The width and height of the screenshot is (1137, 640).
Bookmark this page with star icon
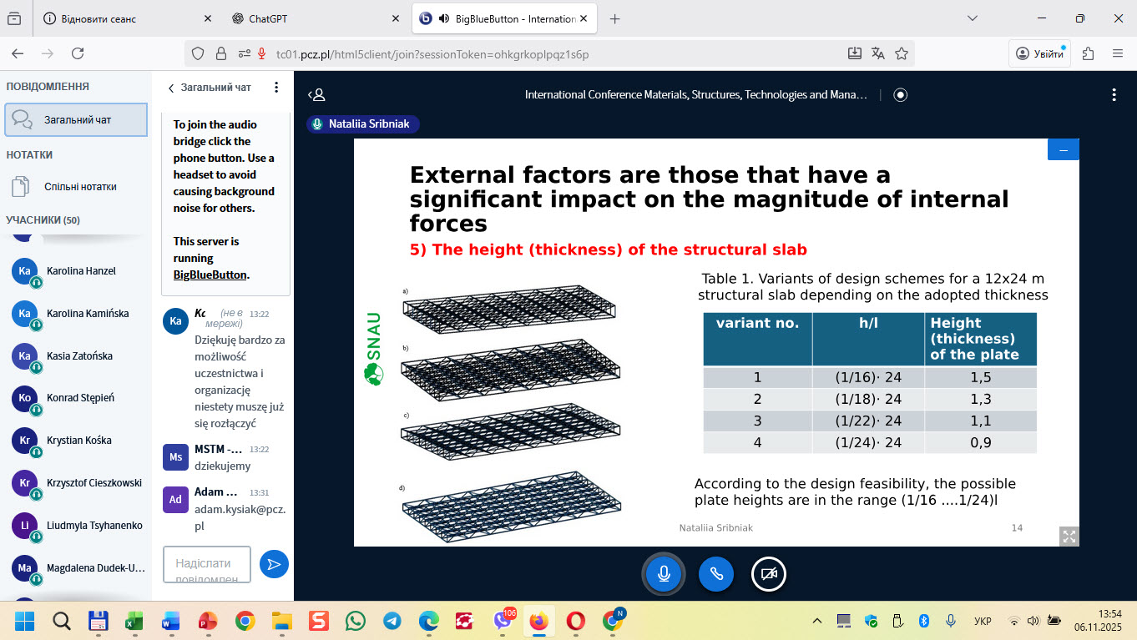[x=901, y=53]
